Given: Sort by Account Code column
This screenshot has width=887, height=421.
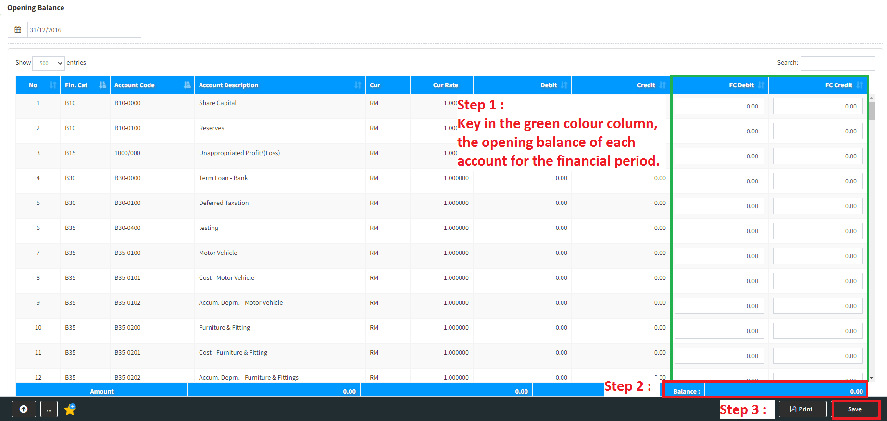Looking at the screenshot, I should (x=152, y=85).
